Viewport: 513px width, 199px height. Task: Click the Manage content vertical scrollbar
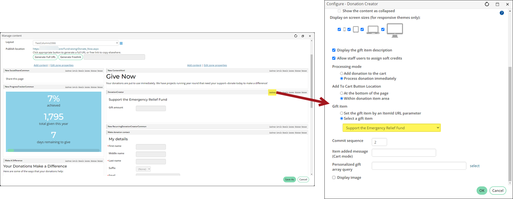312,81
